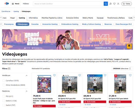The height and width of the screenshot is (108, 135).
Task: Choose the Ordenadores Gaming chip
Action: tap(70, 24)
